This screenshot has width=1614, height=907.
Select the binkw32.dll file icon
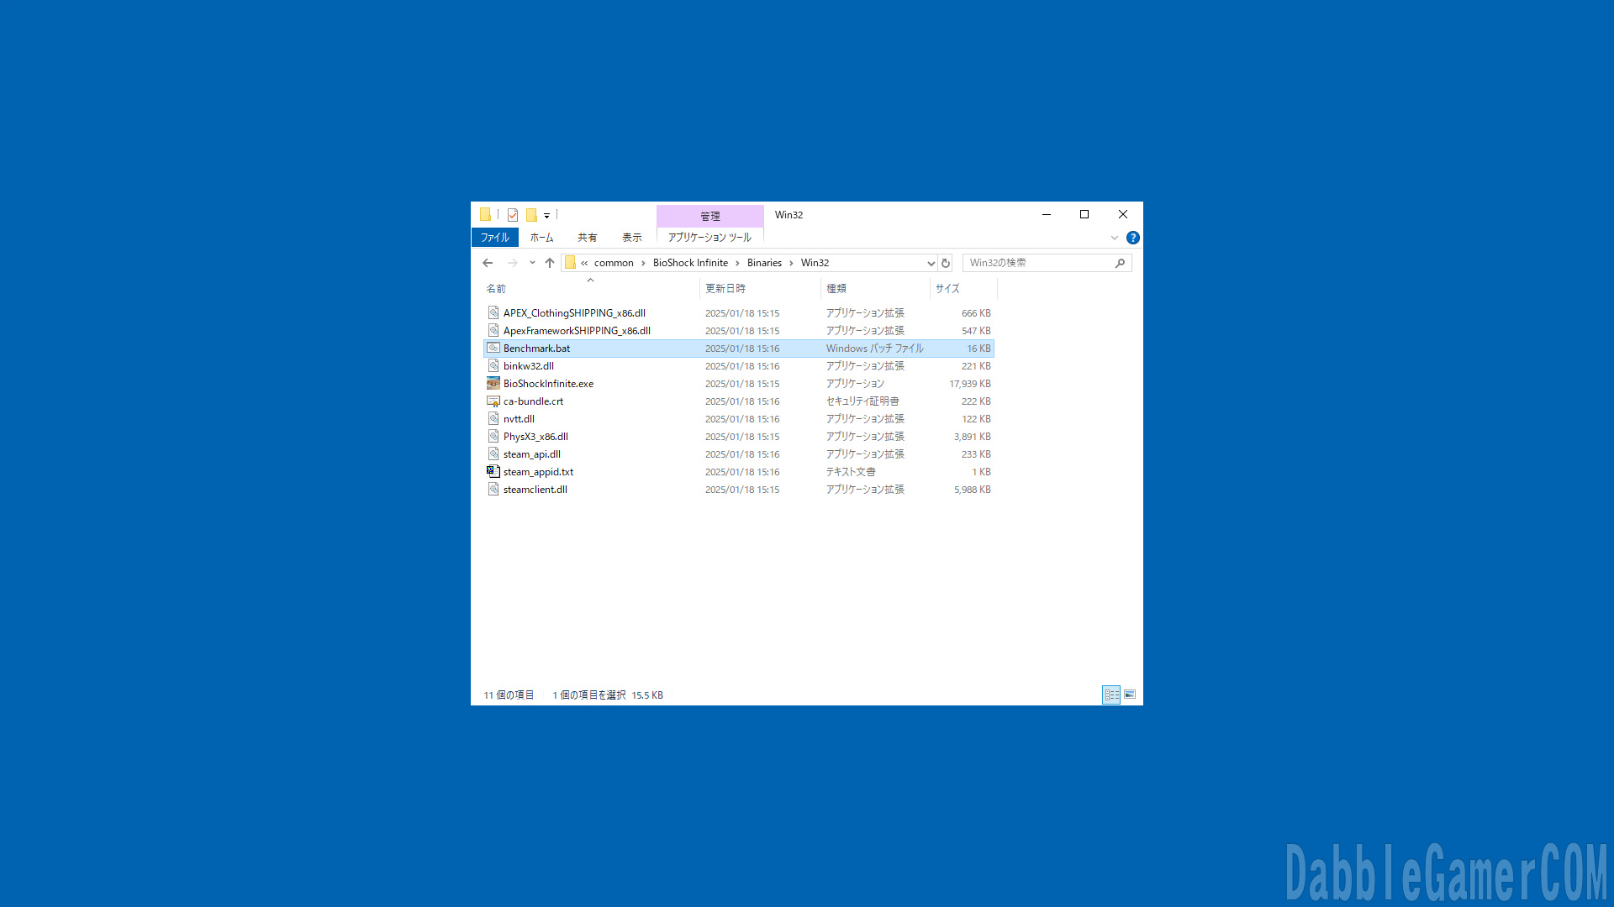tap(493, 365)
